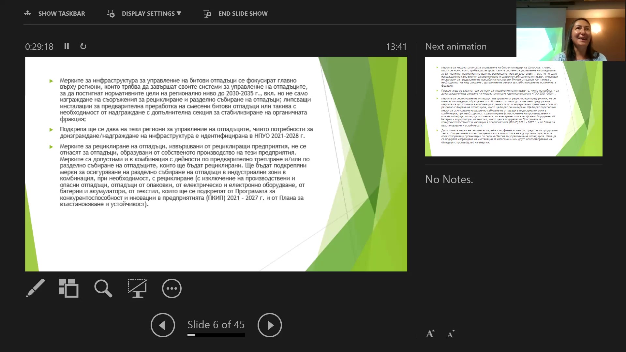Click the Display Settings monitor icon
This screenshot has width=626, height=352.
tap(111, 13)
